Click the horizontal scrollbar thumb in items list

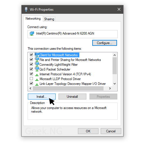[x=68, y=88]
